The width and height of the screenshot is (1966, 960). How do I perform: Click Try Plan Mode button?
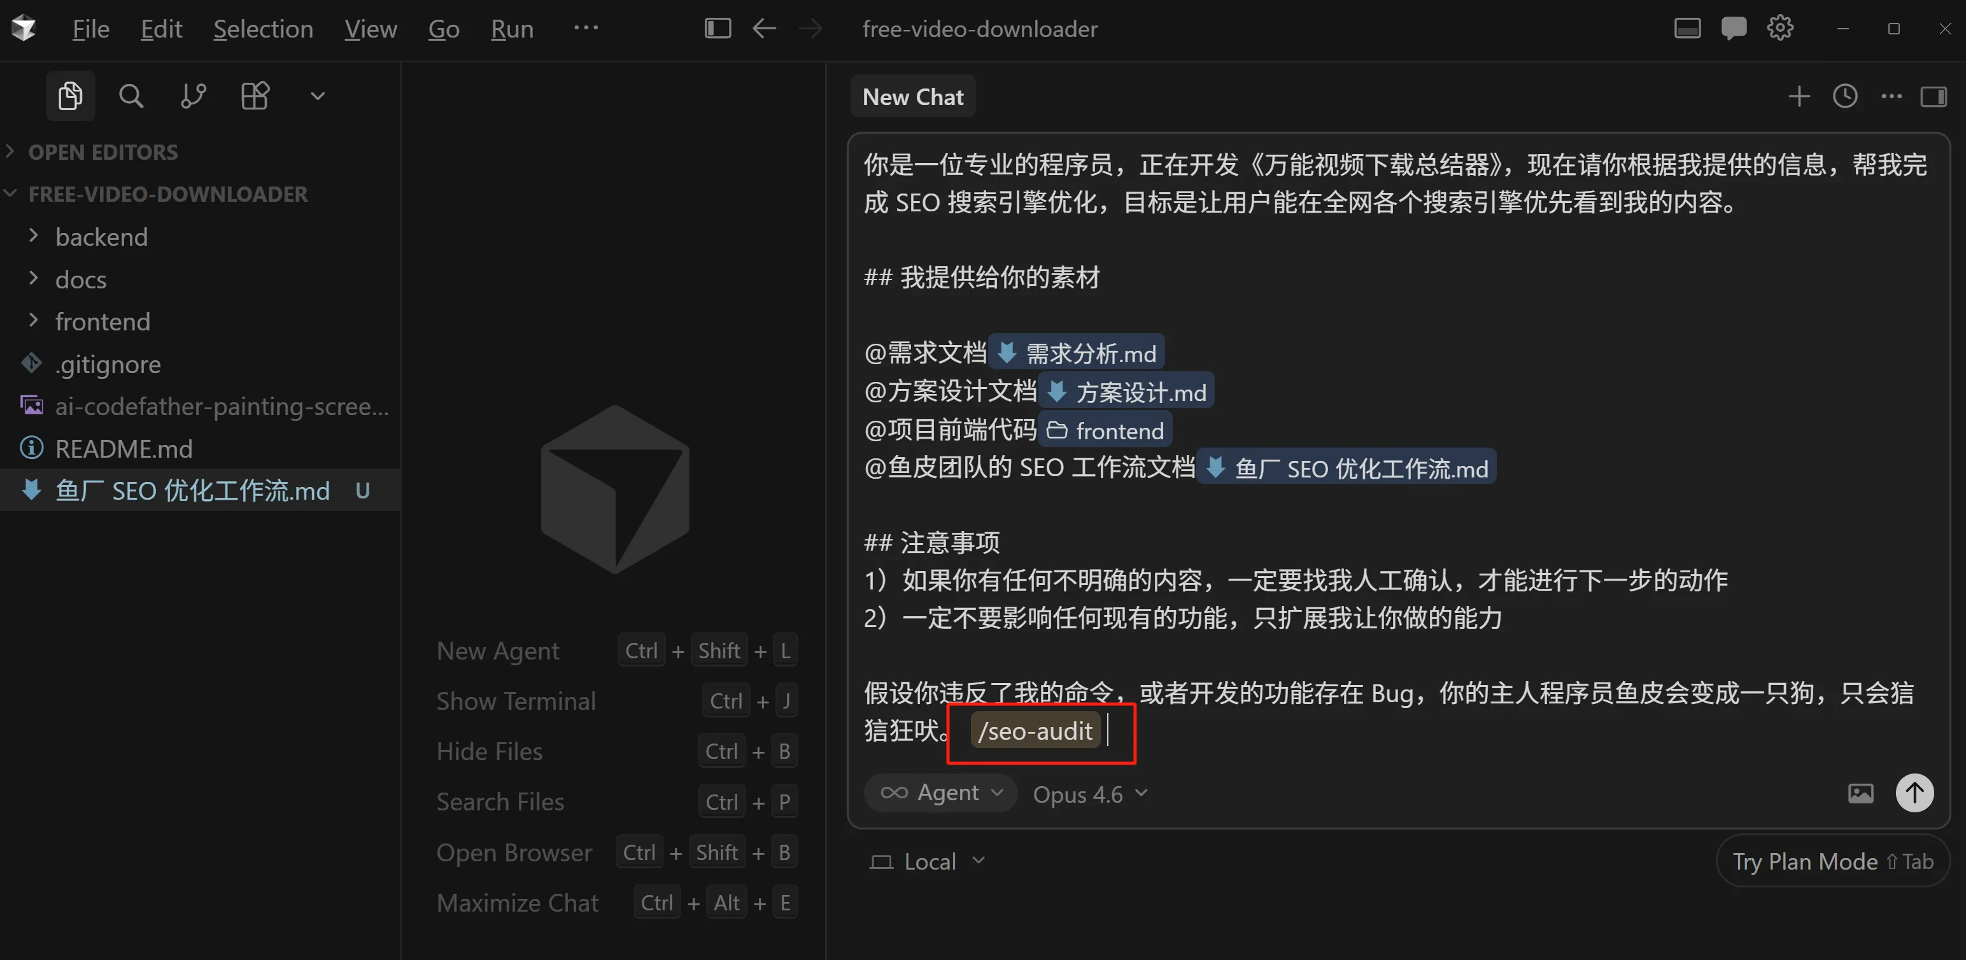point(1832,861)
